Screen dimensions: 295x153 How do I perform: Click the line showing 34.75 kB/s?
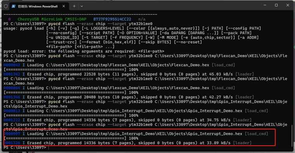click(x=128, y=120)
